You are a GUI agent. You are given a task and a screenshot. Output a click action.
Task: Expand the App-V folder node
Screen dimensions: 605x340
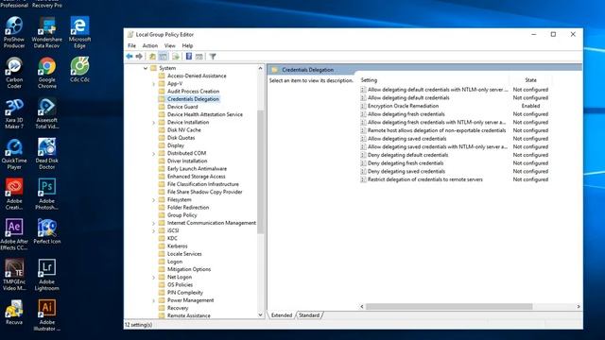pyautogui.click(x=153, y=84)
